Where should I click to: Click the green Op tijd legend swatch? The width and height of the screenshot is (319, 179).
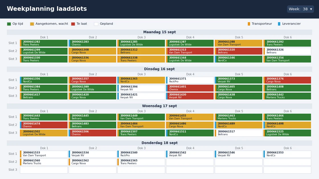tap(9, 24)
